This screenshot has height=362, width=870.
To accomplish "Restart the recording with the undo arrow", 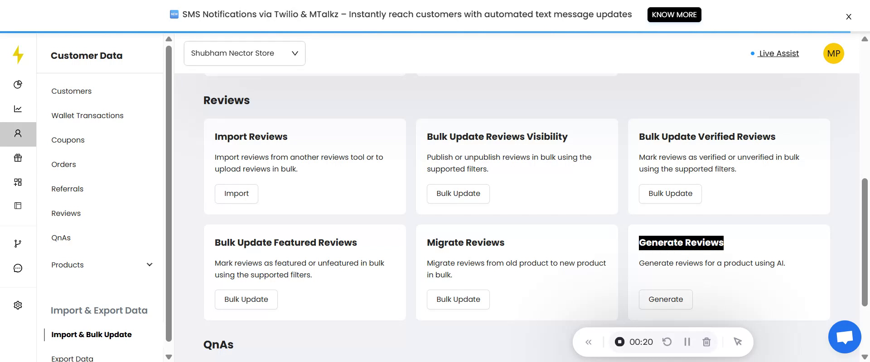I will click(667, 342).
